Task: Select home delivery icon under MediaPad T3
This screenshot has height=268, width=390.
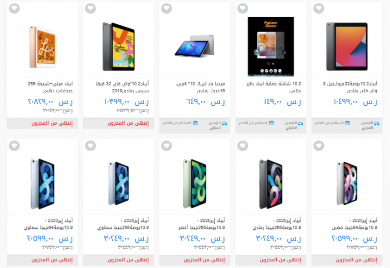Action: [224, 123]
